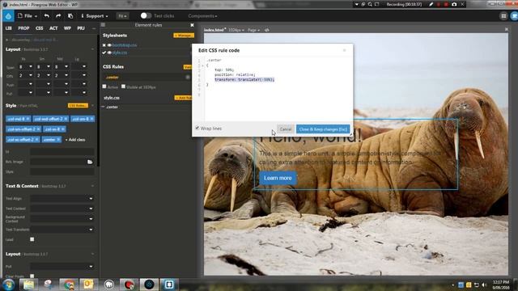Open the Pinegrow taskbar icon
Image resolution: width=518 pixels, height=291 pixels.
click(x=149, y=285)
